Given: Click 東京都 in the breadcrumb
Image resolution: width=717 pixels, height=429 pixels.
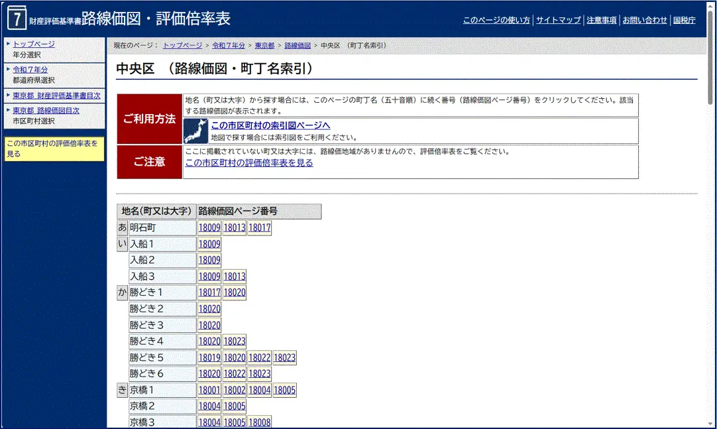Looking at the screenshot, I should click(264, 45).
